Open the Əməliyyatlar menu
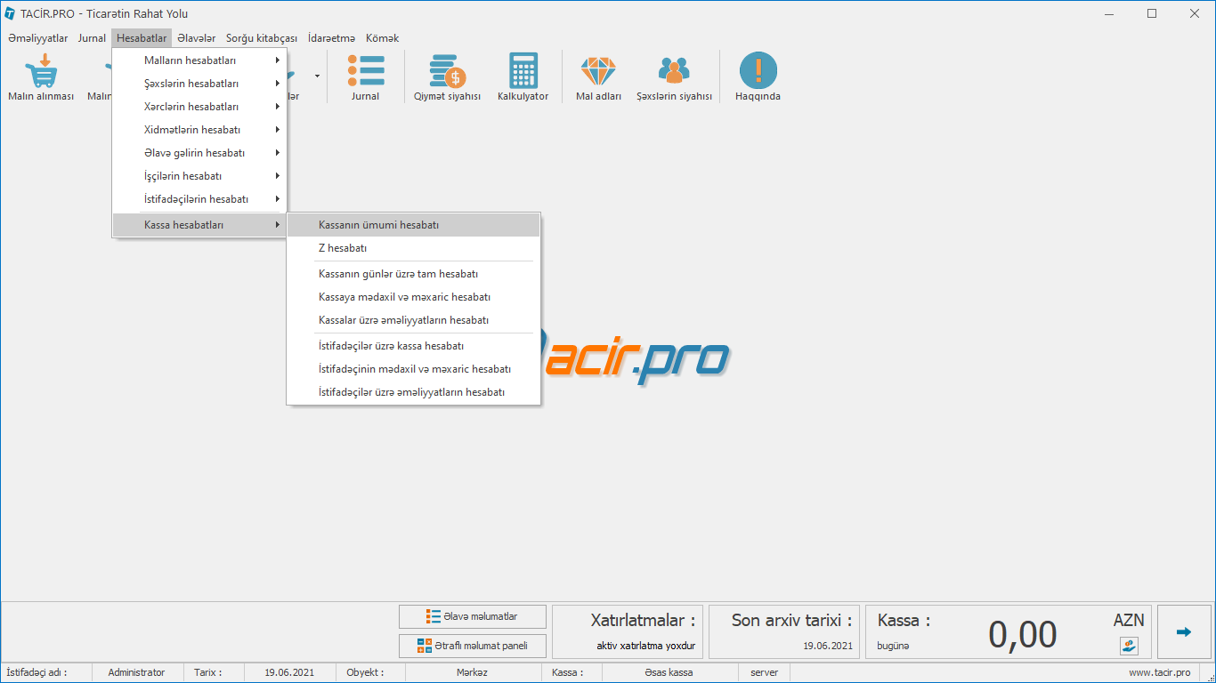The width and height of the screenshot is (1216, 683). pos(38,38)
